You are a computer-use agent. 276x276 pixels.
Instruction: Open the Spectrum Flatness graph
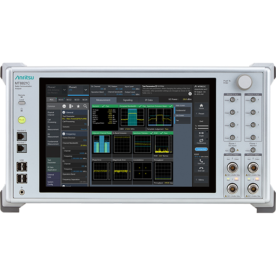(x=142, y=144)
